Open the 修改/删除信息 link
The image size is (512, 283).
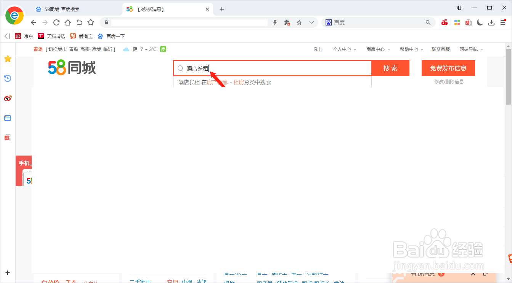(x=449, y=82)
